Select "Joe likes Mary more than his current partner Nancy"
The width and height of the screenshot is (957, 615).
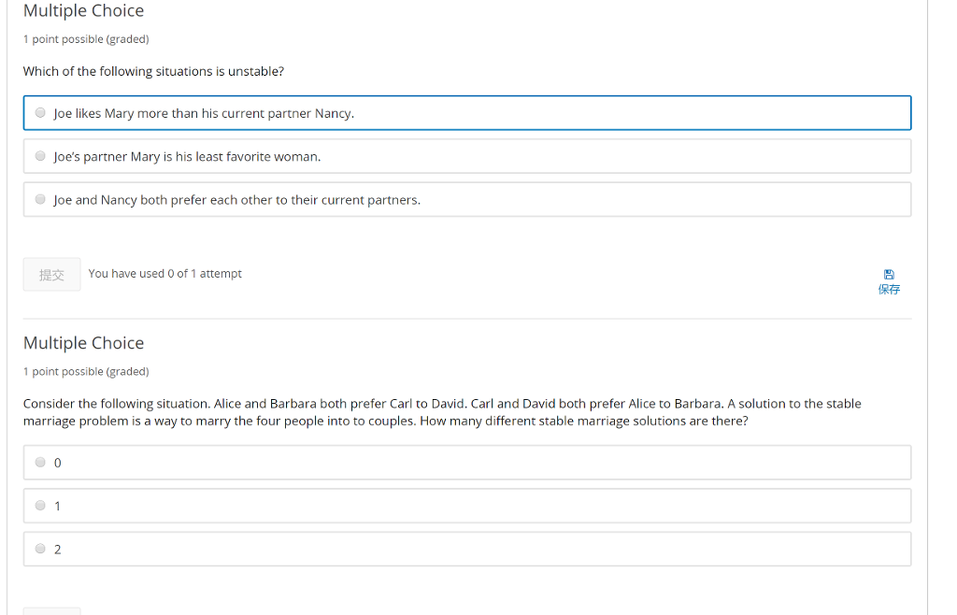(40, 112)
